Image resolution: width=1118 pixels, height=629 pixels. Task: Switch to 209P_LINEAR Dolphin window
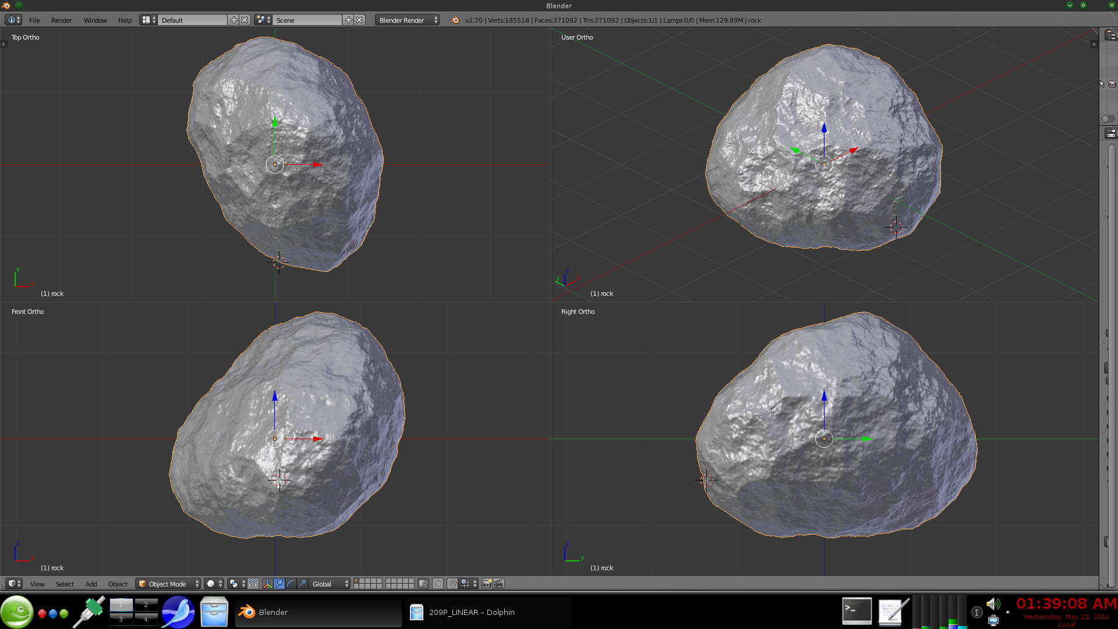[x=488, y=612]
